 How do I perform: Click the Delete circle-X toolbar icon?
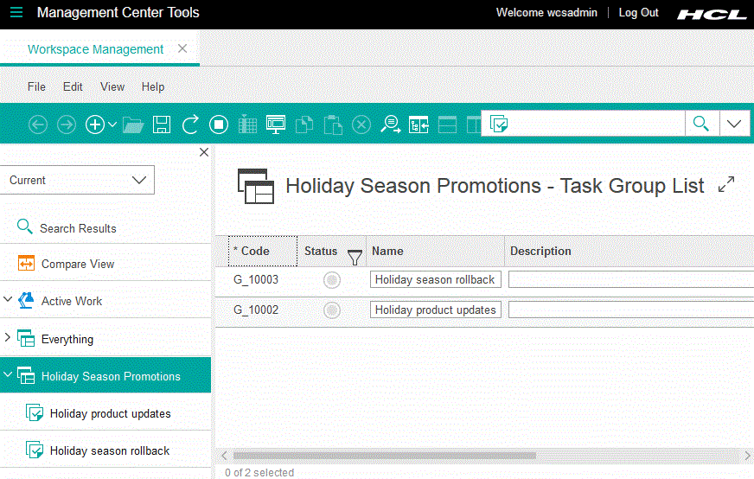pyautogui.click(x=361, y=125)
